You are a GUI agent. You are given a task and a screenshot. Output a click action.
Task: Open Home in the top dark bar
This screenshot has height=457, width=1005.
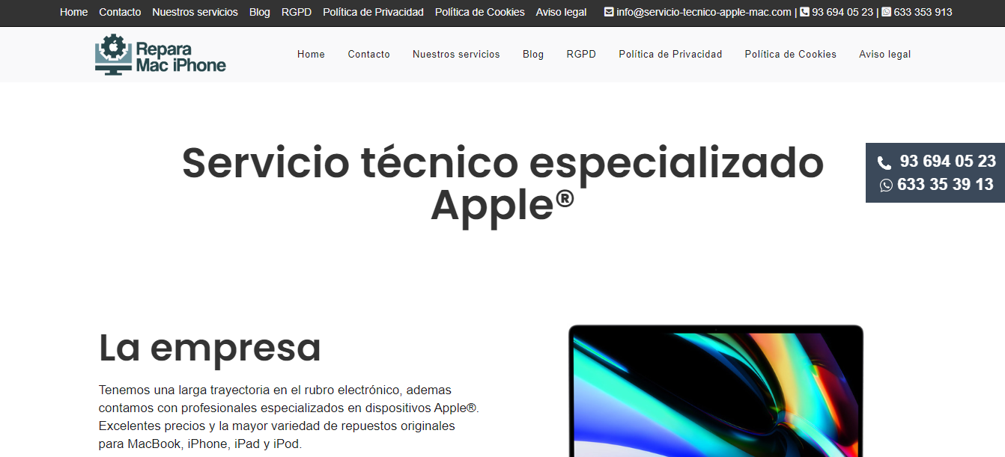tap(73, 12)
